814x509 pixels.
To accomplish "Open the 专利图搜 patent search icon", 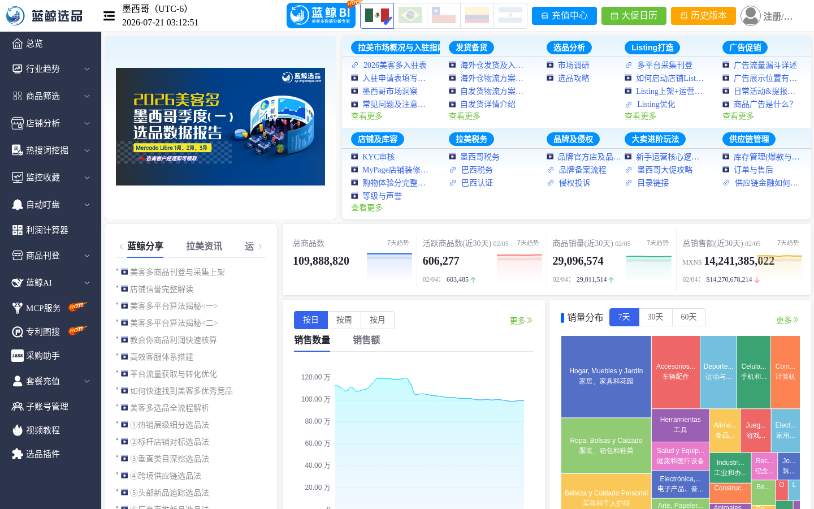I will (18, 332).
